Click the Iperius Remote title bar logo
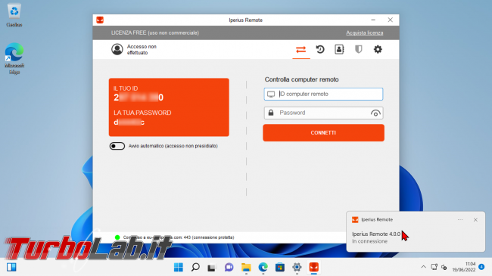Screen dimensions: 492x276 (100, 20)
